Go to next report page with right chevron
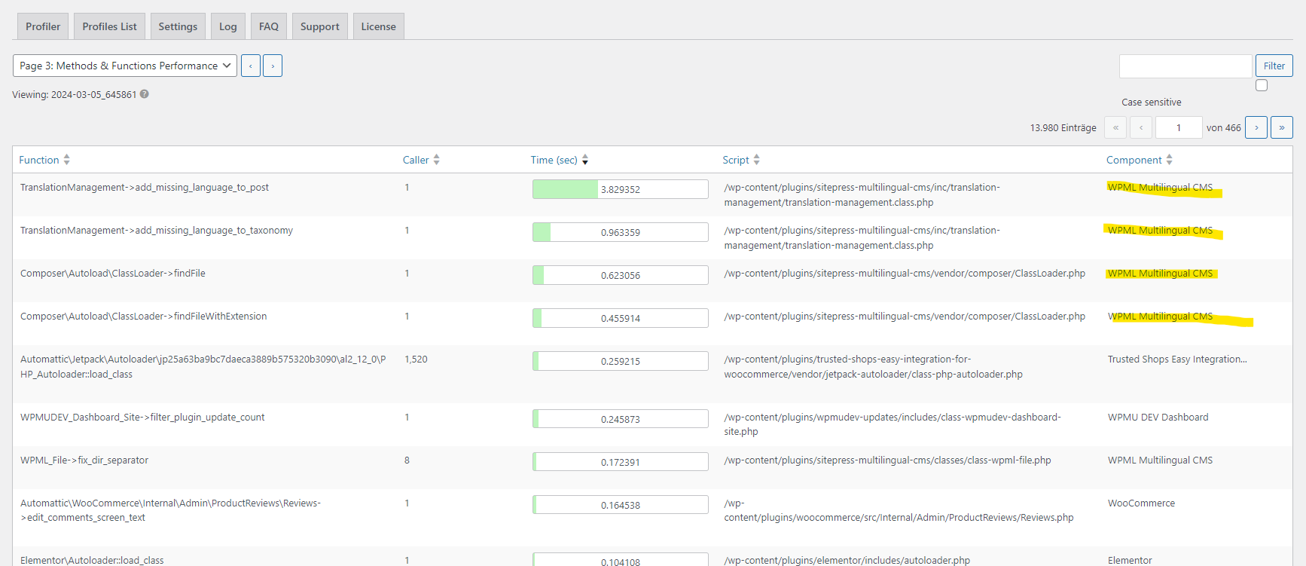The width and height of the screenshot is (1306, 566). click(x=273, y=66)
